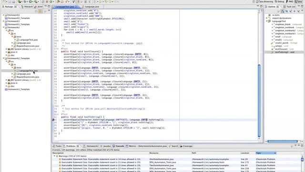Collapse the LanguageTest class in Outline

coord(267,21)
